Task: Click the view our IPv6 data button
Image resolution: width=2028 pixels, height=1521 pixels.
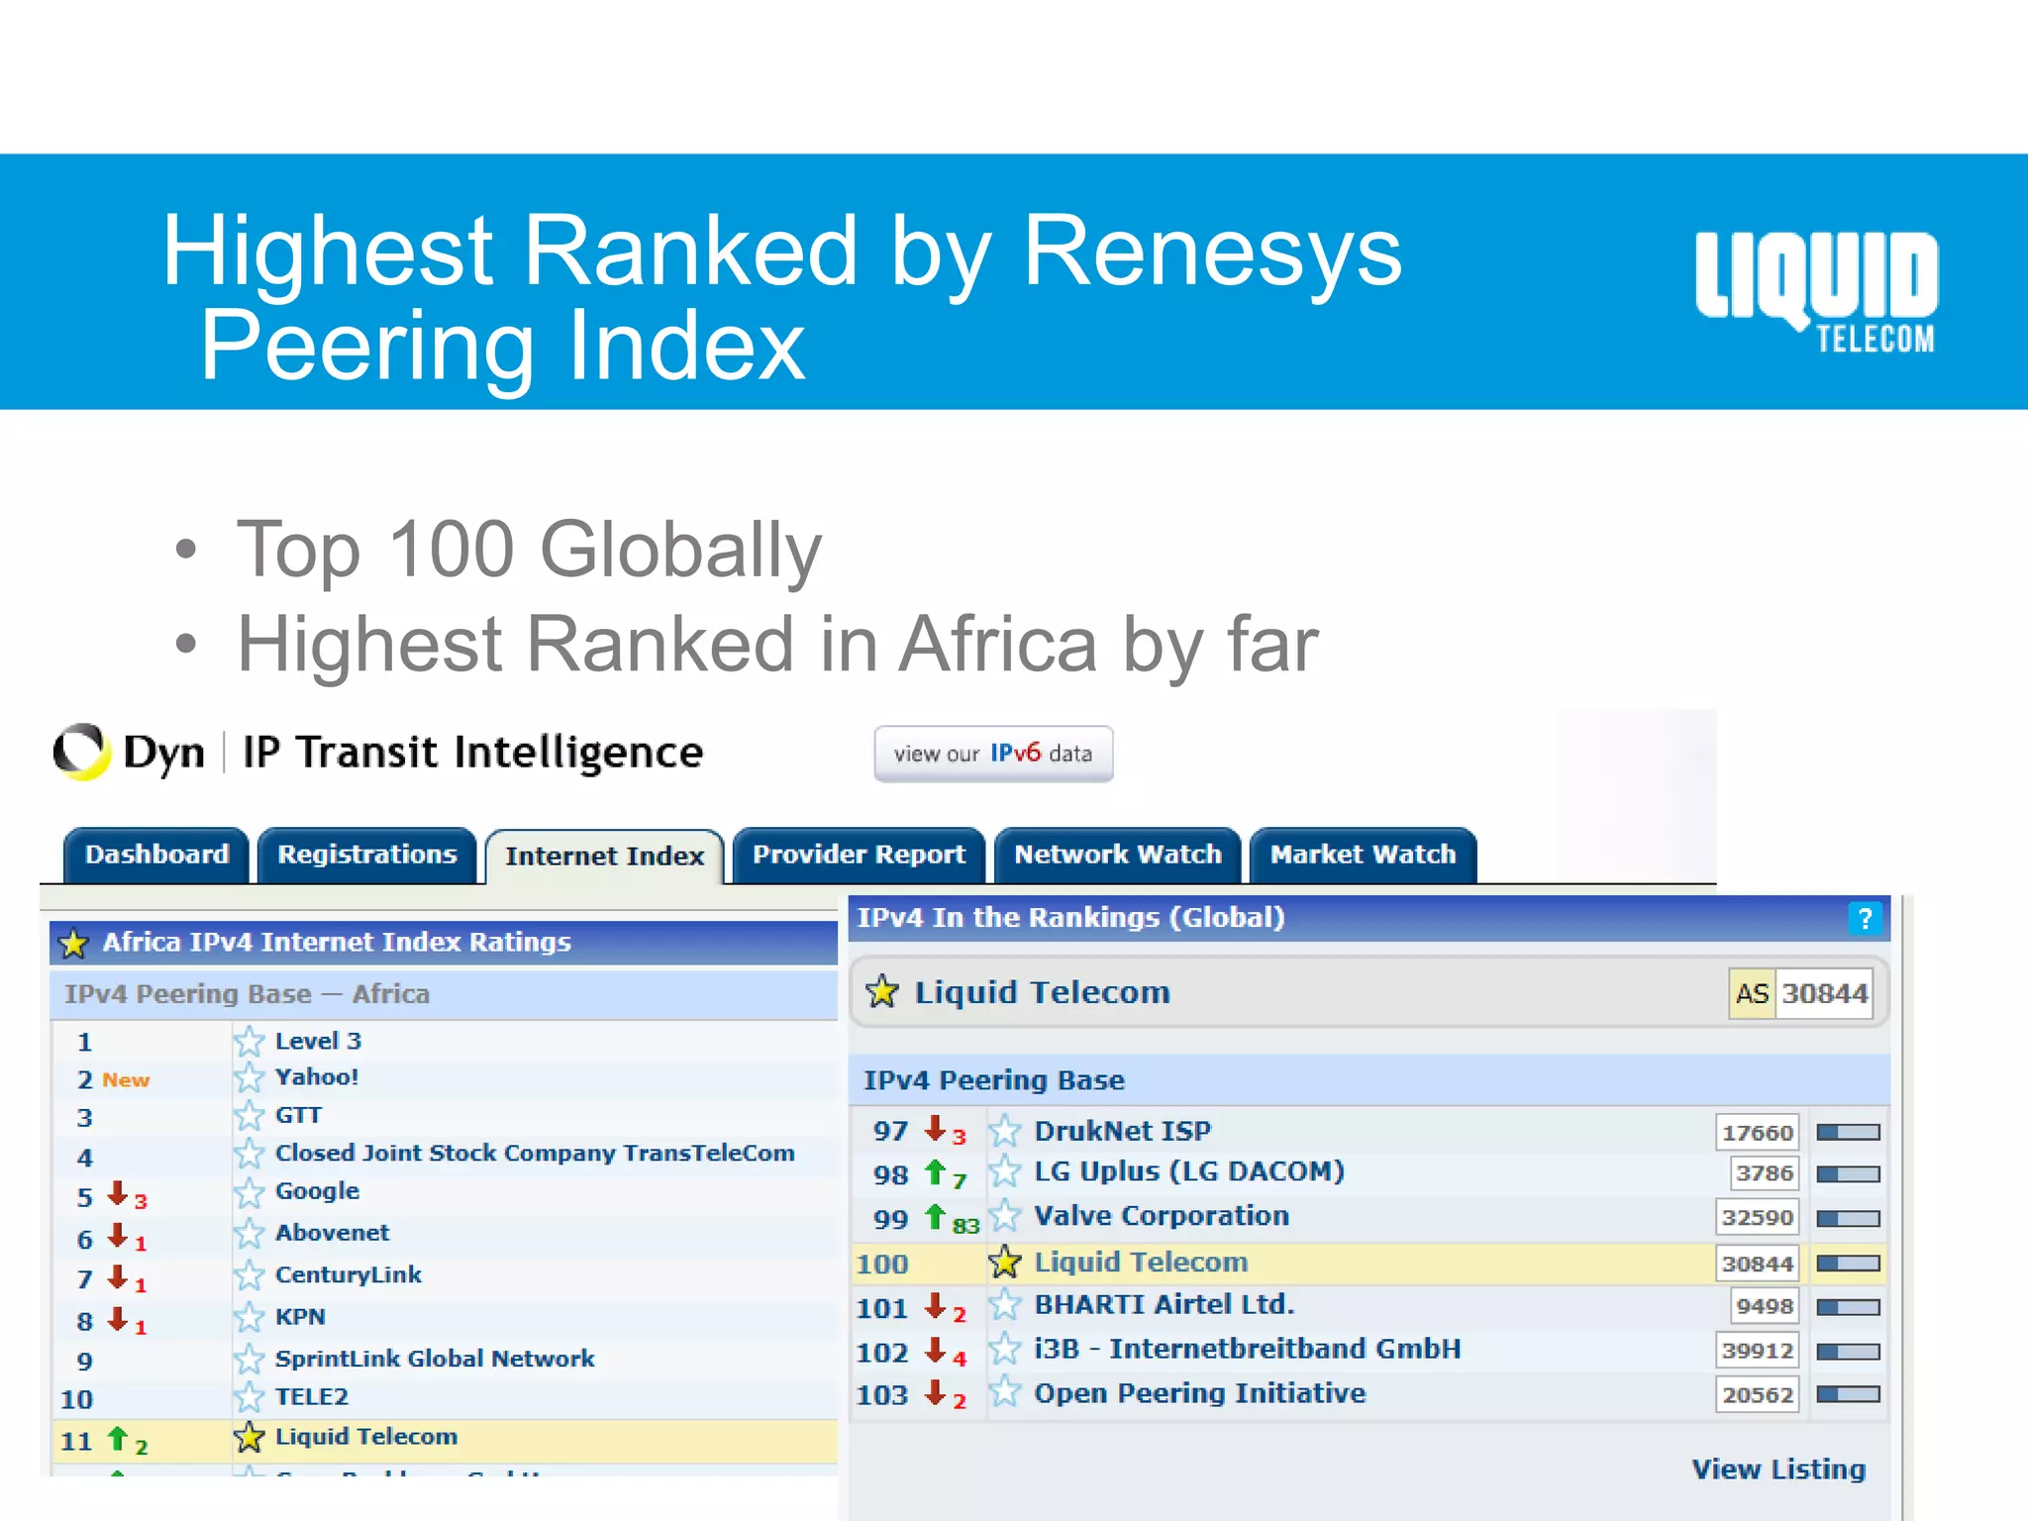Action: click(993, 754)
